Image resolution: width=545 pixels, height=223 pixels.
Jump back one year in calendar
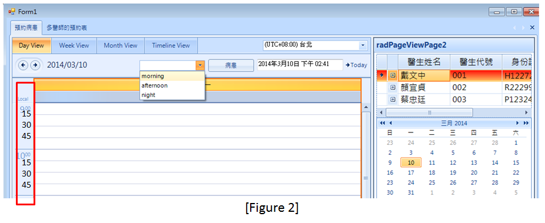coord(383,123)
